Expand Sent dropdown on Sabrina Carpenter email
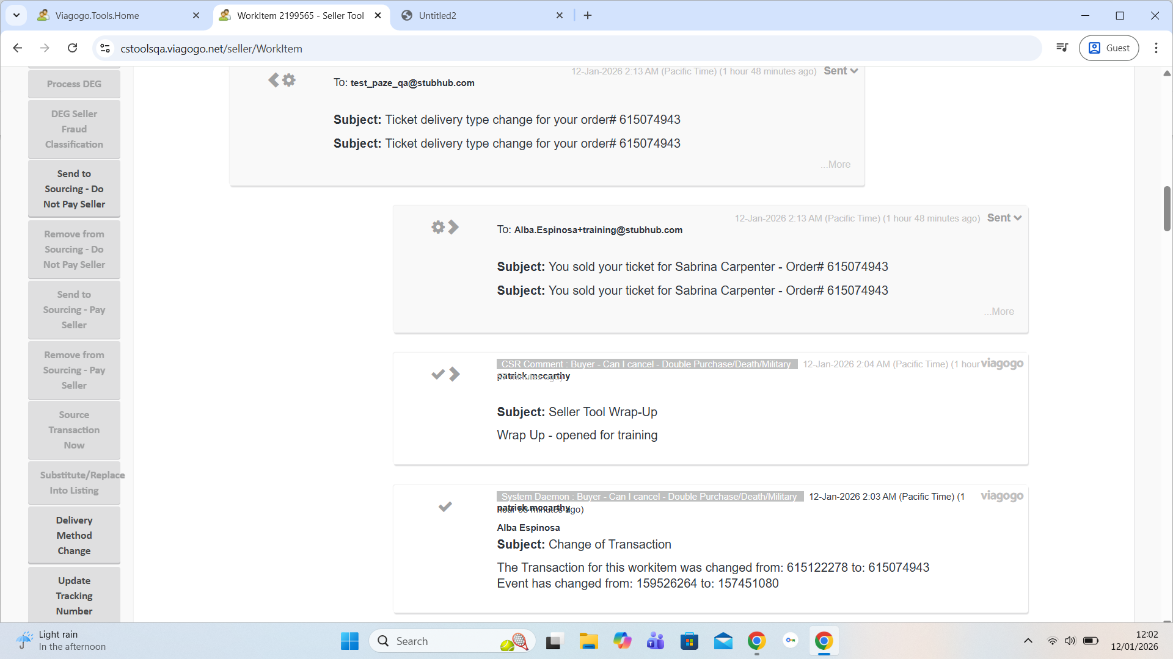 pos(1004,218)
